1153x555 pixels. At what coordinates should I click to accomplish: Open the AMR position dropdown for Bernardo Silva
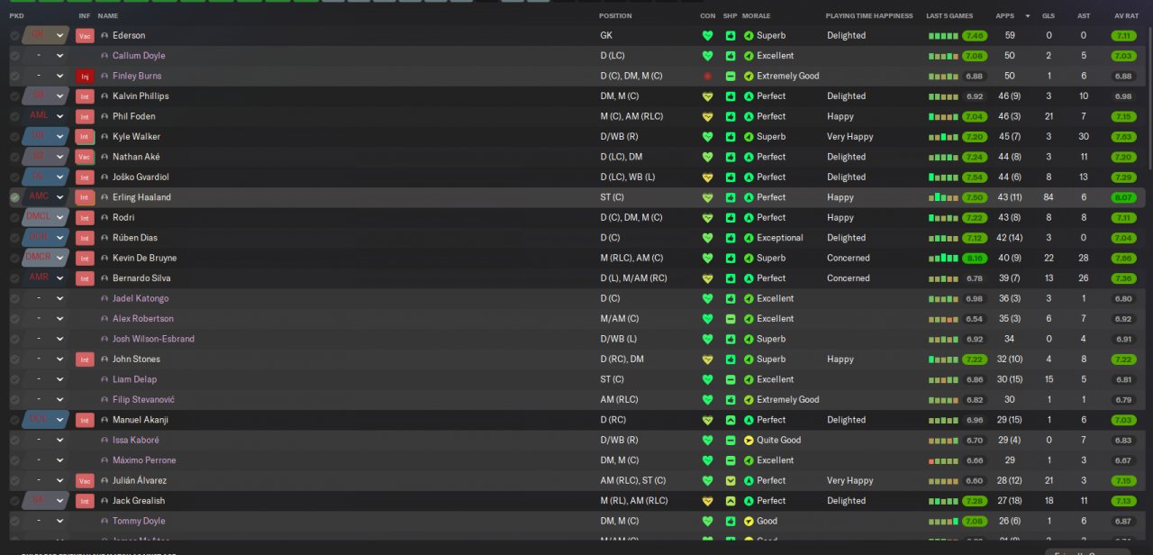point(46,278)
